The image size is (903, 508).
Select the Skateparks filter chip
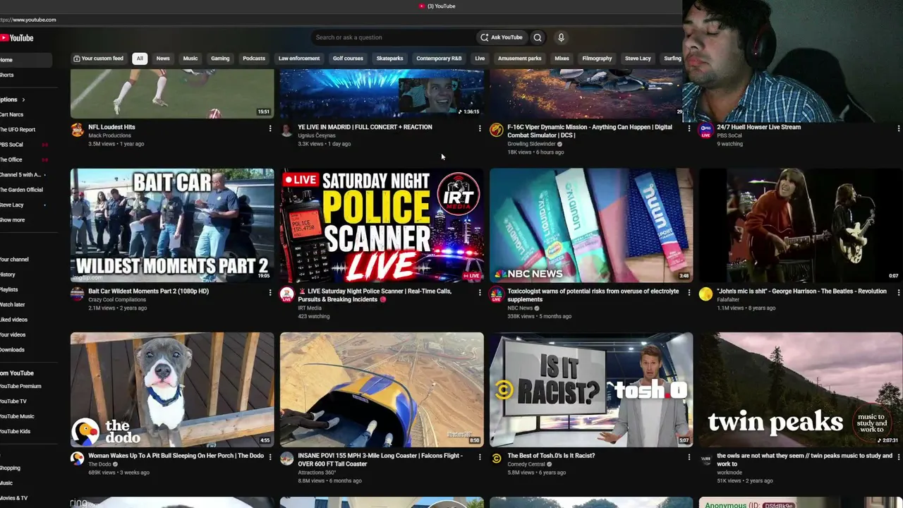[389, 59]
